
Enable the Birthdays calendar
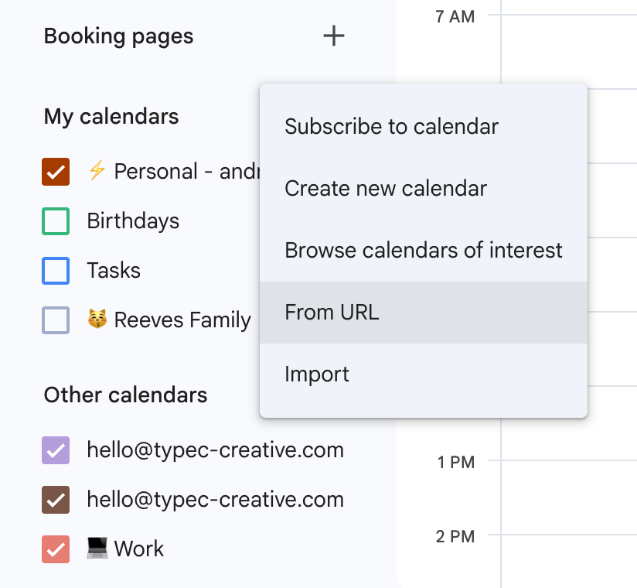[x=55, y=220]
